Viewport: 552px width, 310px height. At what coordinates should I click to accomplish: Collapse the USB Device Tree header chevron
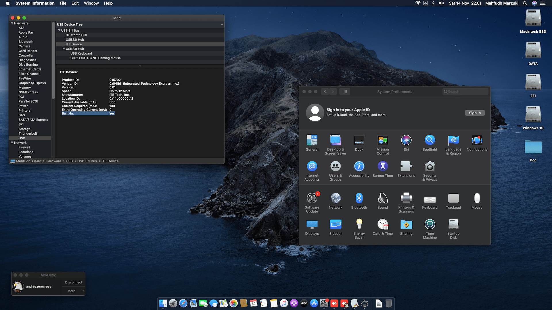(x=222, y=24)
